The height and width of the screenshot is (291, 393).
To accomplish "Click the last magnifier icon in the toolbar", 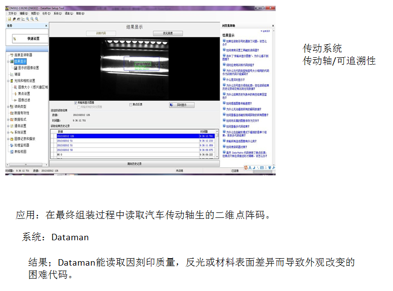I will click(37, 19).
